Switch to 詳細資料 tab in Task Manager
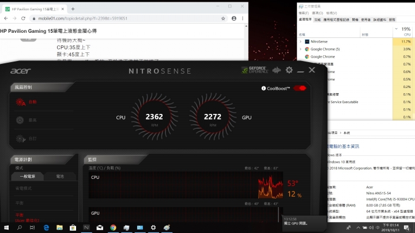This screenshot has width=415, height=233. point(380,20)
